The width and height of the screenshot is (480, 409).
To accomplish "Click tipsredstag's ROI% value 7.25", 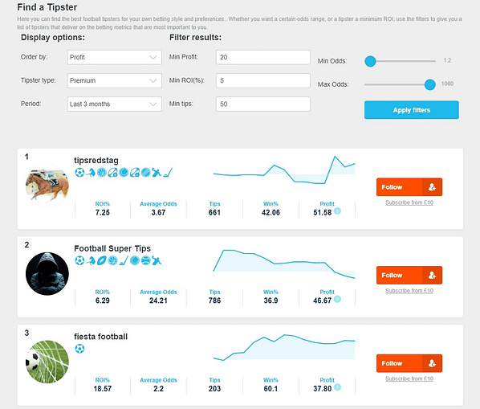I will point(102,213).
